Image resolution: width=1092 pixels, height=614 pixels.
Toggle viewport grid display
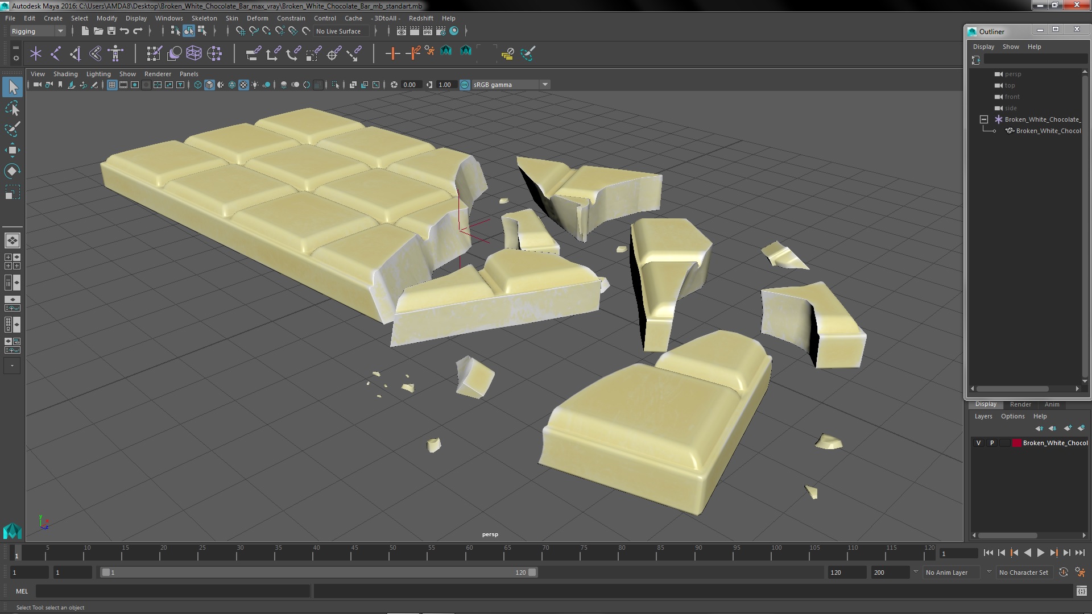click(x=112, y=85)
